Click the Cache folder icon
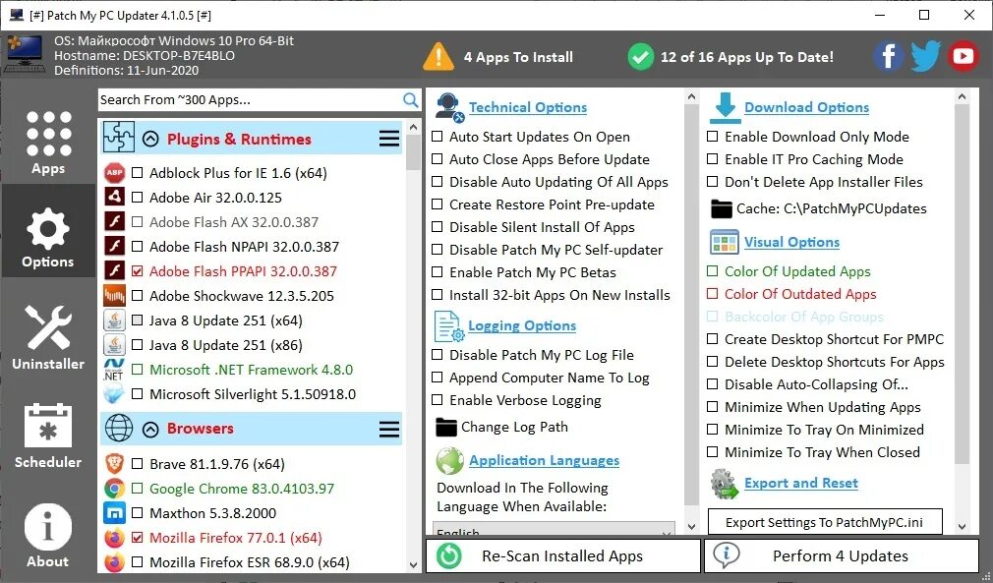 [x=722, y=208]
